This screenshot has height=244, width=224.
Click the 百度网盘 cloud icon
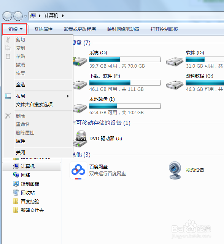[78, 170]
